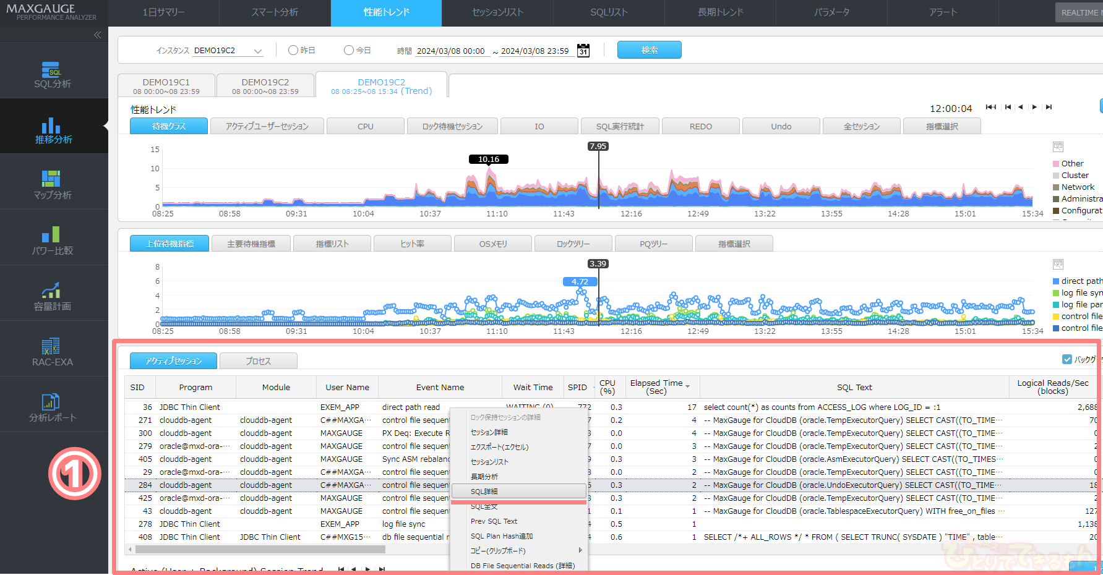Expand the コピー(クリップボード) submenu arrow
1103x575 pixels.
click(580, 550)
